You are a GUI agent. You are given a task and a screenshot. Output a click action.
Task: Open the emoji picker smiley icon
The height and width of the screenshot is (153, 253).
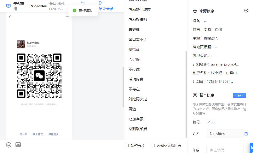click(x=9, y=145)
